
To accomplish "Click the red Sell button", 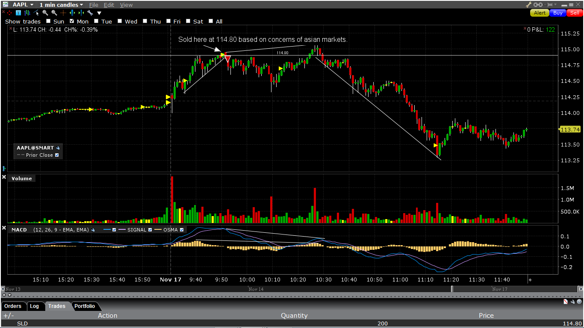I will [575, 13].
